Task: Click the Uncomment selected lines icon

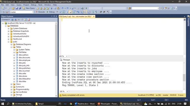Action: [96, 12]
